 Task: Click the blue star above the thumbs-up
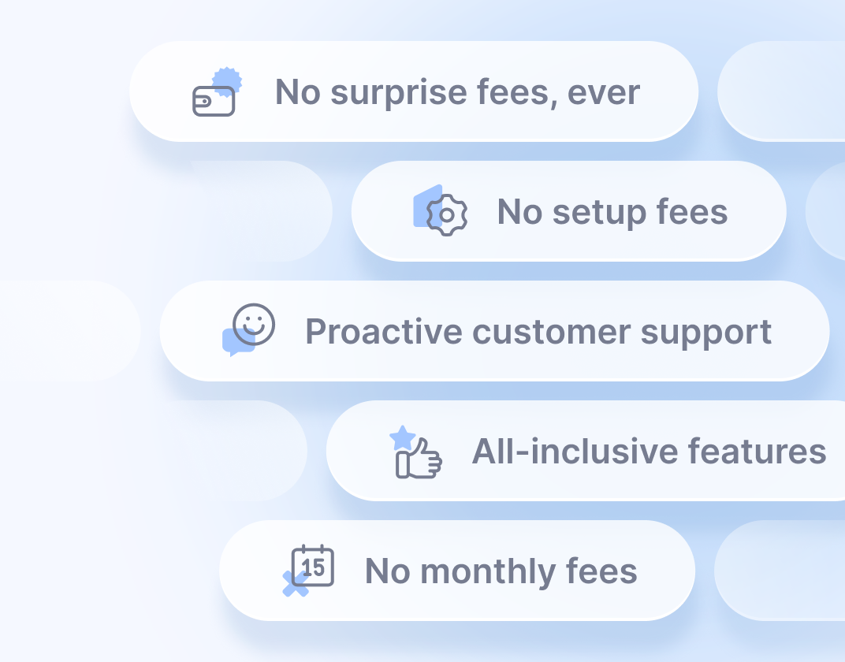(x=403, y=438)
